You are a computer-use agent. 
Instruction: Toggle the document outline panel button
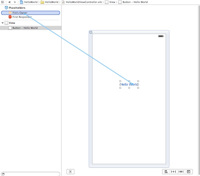(70, 172)
